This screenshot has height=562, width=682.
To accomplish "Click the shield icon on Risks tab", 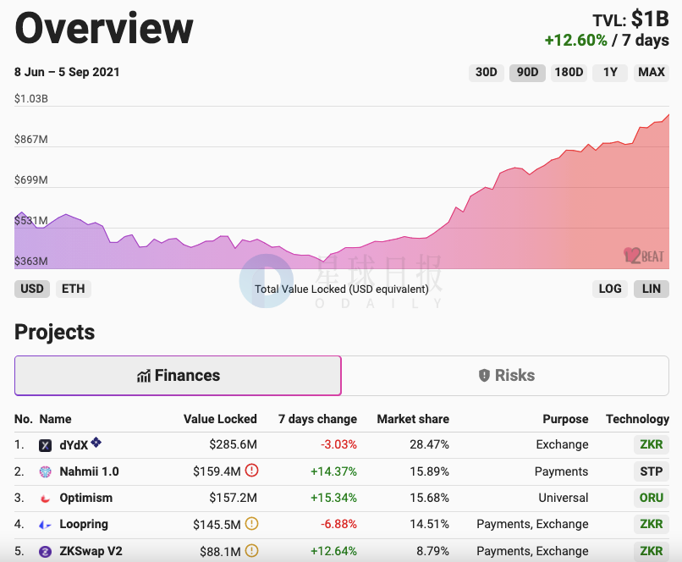I will [x=484, y=376].
